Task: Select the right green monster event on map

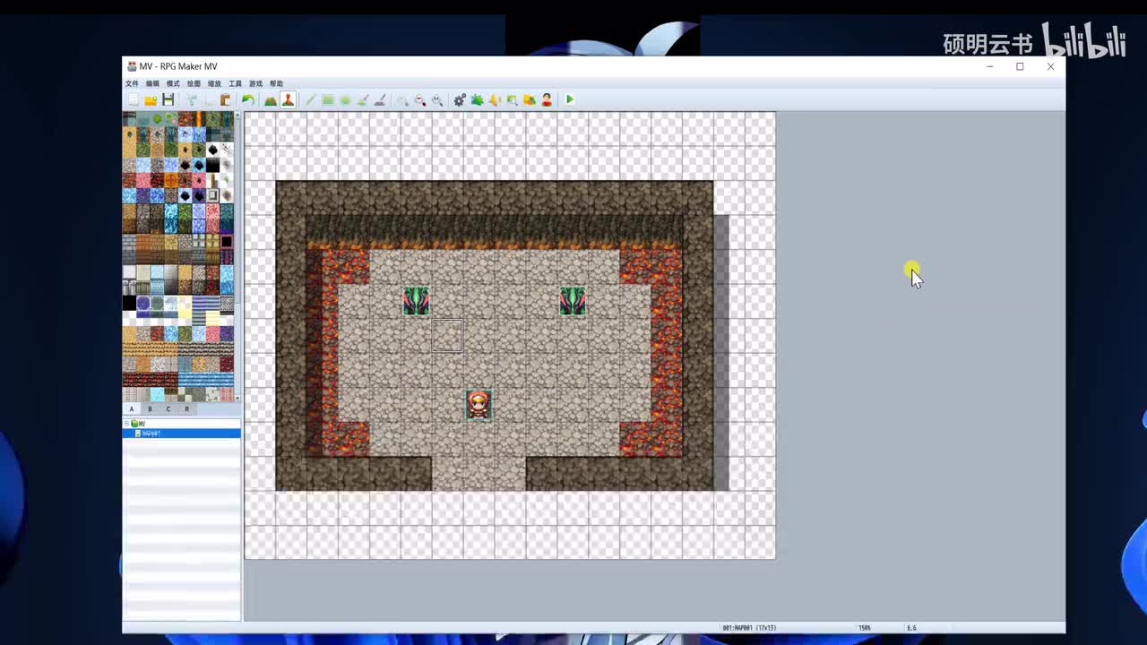Action: [x=573, y=301]
